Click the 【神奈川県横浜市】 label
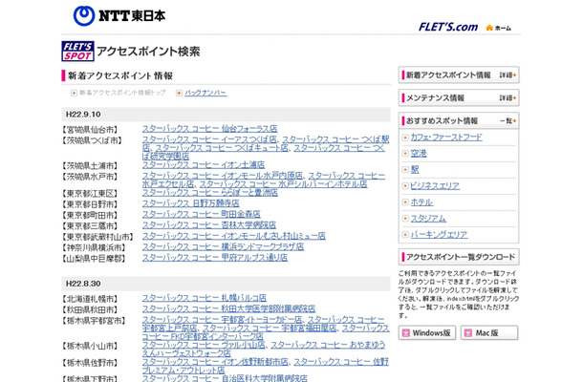 tap(94, 247)
